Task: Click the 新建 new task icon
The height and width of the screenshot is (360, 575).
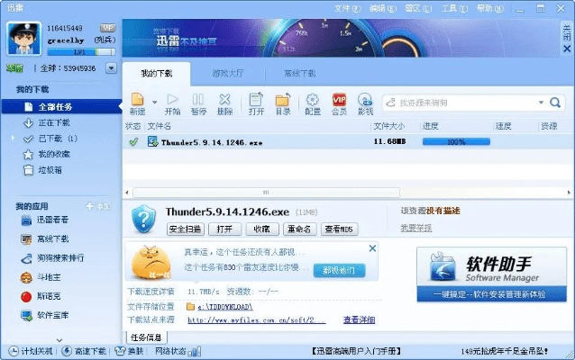Action: pos(136,99)
